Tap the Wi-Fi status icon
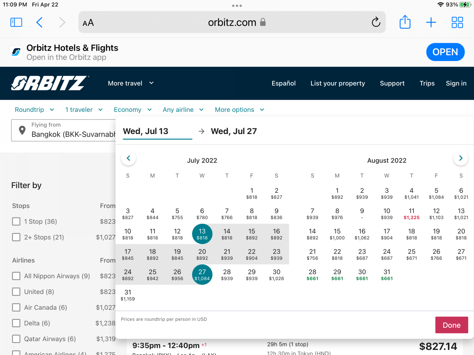 click(x=441, y=5)
